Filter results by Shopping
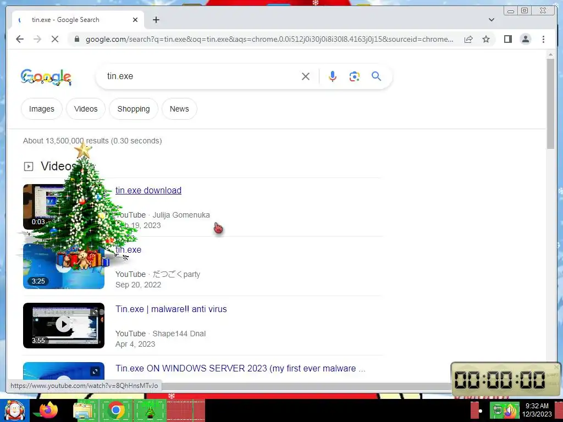Image resolution: width=563 pixels, height=422 pixels. click(x=134, y=109)
